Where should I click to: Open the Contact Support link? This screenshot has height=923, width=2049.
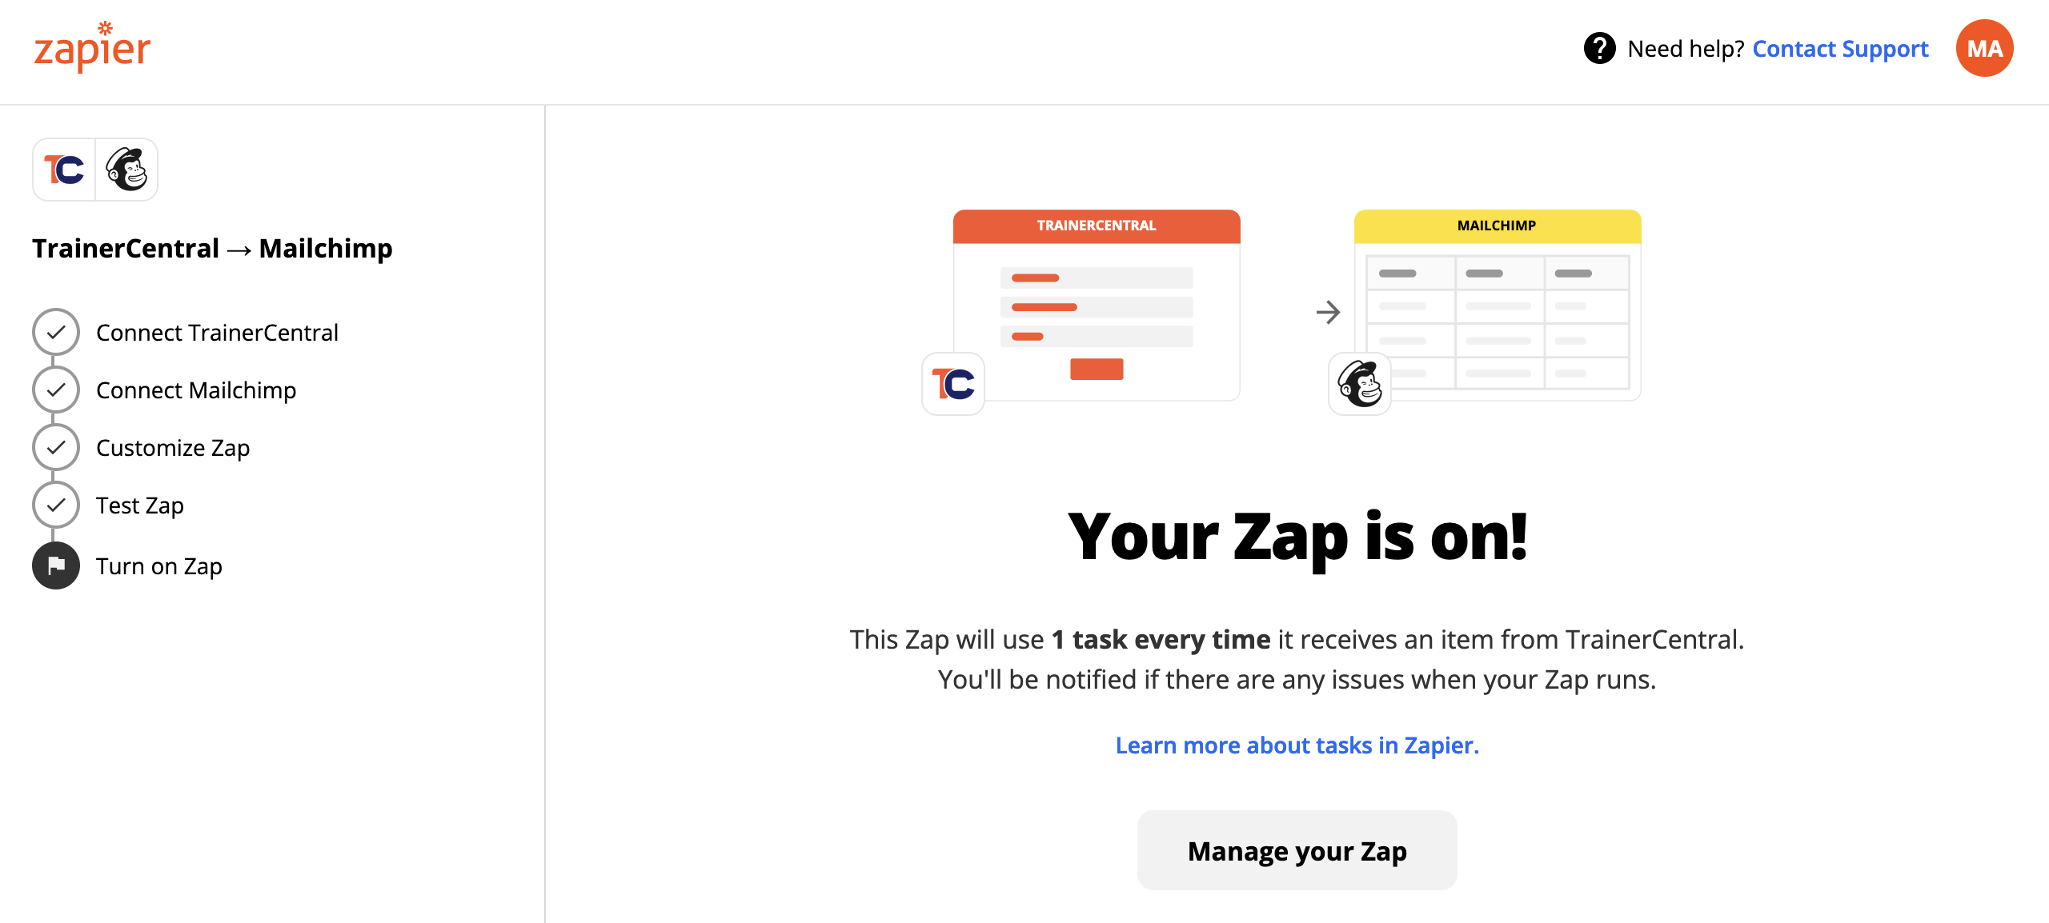(x=1840, y=49)
